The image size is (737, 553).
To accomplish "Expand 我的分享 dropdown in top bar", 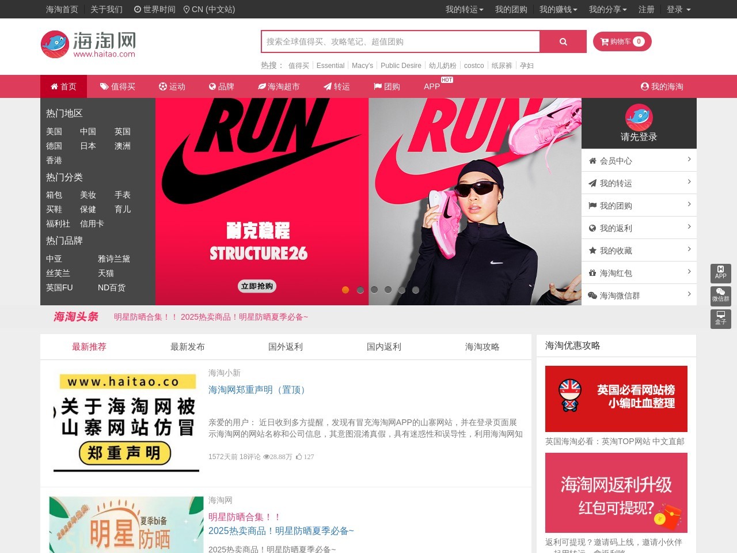I will (x=608, y=9).
